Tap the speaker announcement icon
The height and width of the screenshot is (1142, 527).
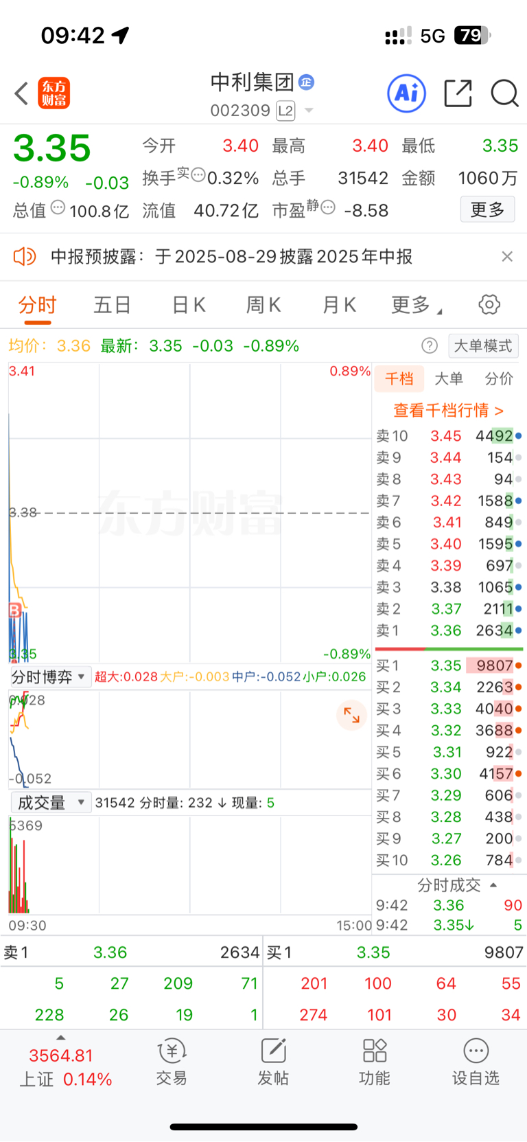click(x=25, y=257)
